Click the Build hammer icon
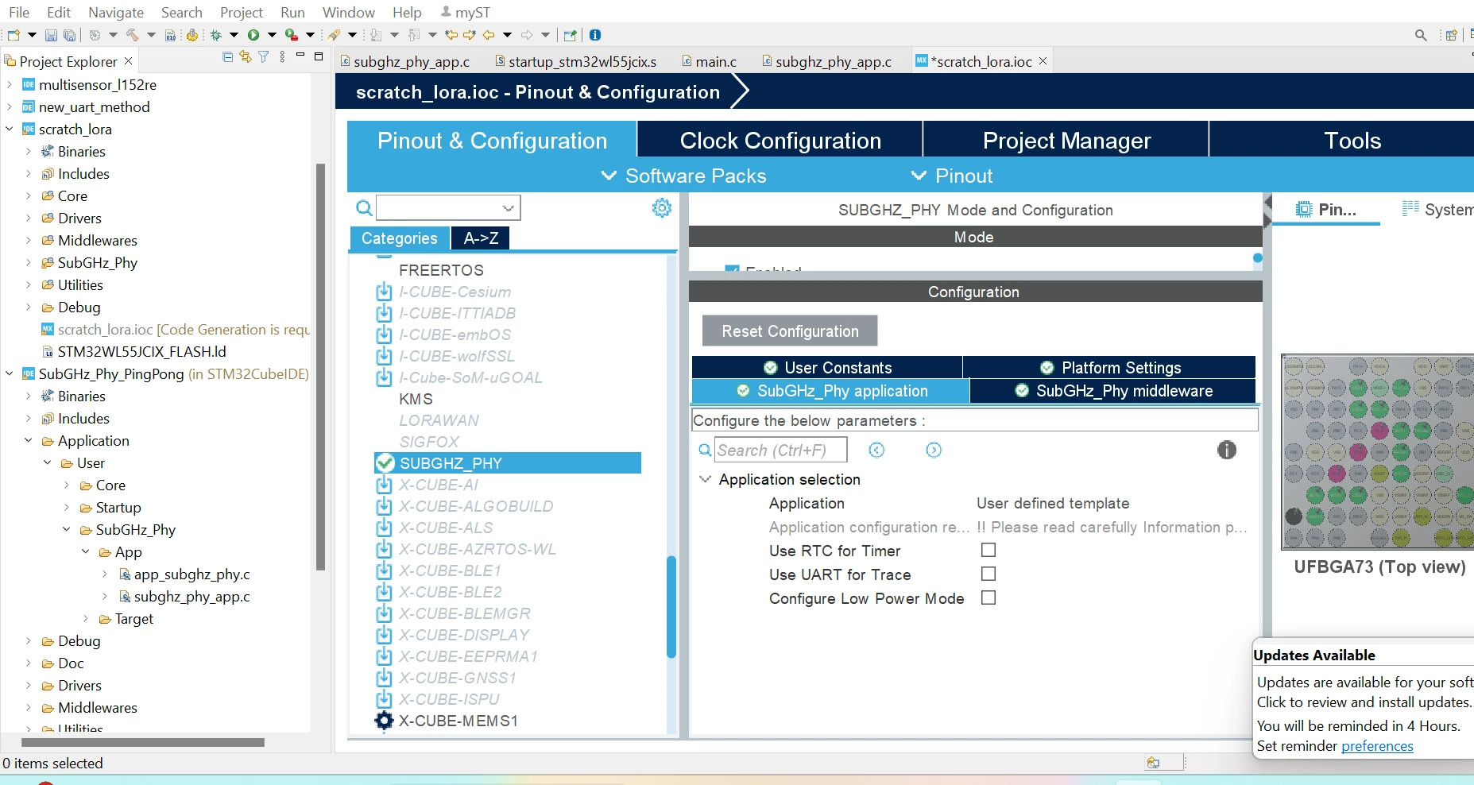This screenshot has height=785, width=1474. tap(132, 35)
